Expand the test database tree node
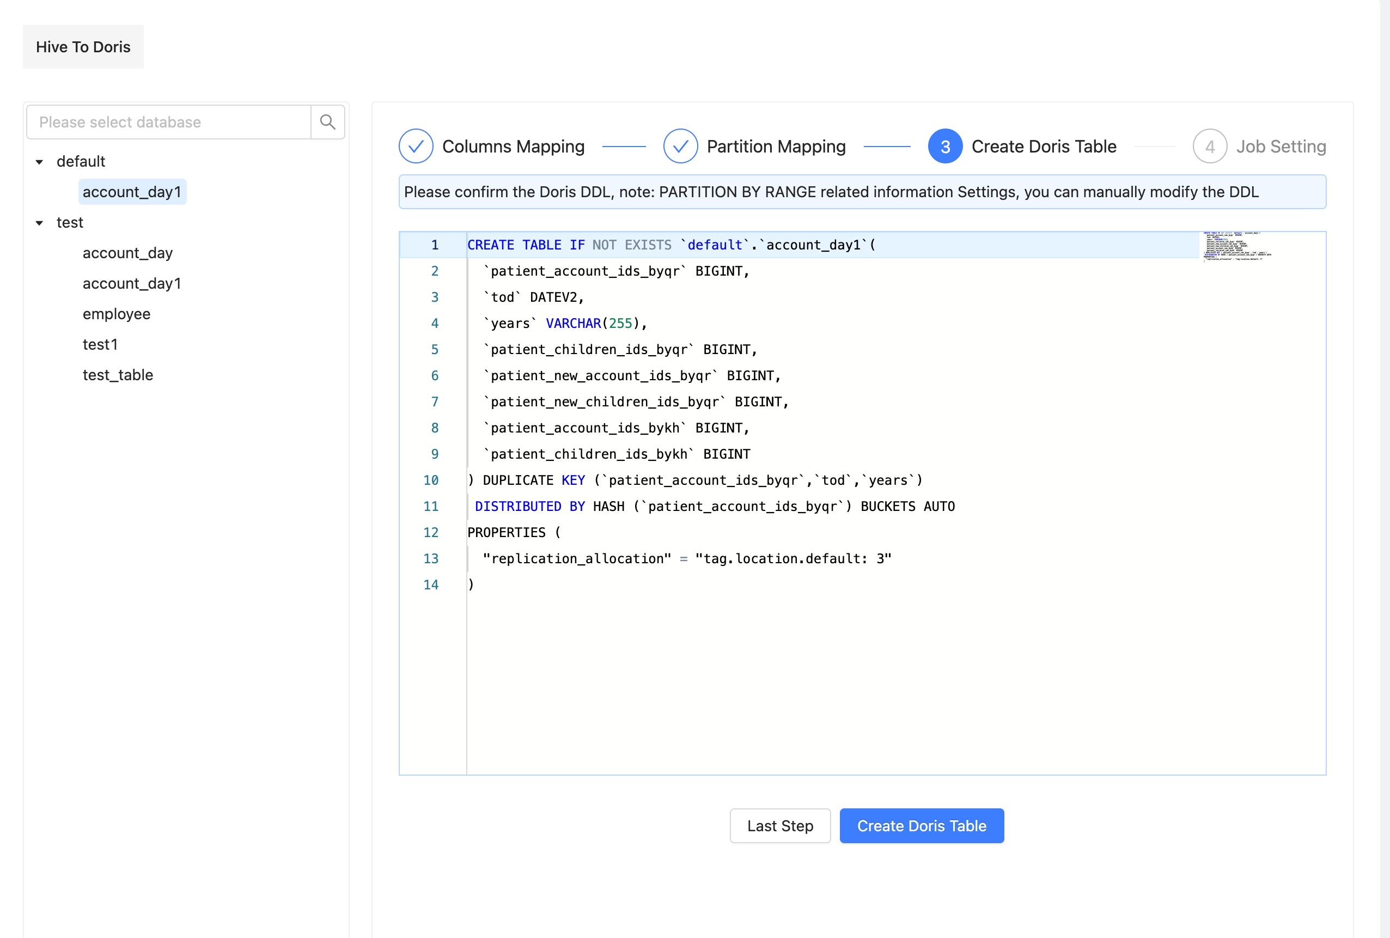 [x=38, y=222]
